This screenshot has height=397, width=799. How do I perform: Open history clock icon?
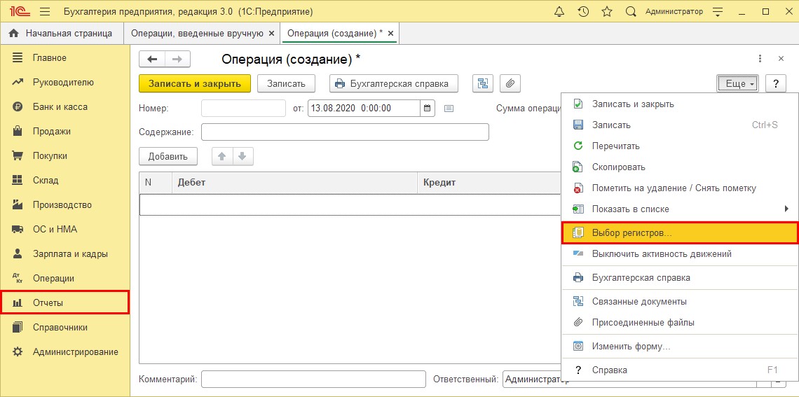[x=583, y=11]
